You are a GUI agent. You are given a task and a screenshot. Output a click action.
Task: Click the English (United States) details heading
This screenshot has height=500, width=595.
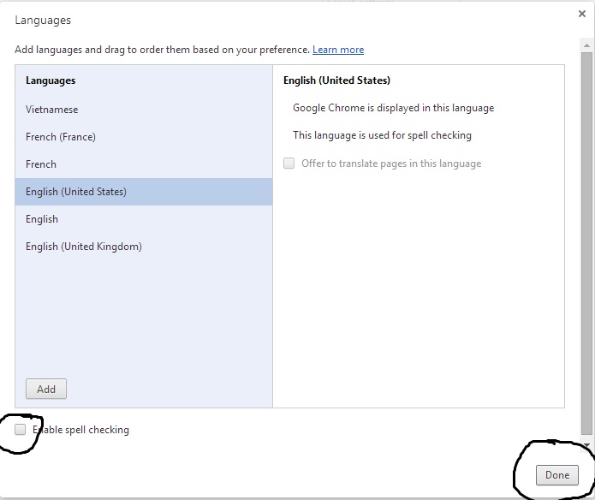coord(336,80)
